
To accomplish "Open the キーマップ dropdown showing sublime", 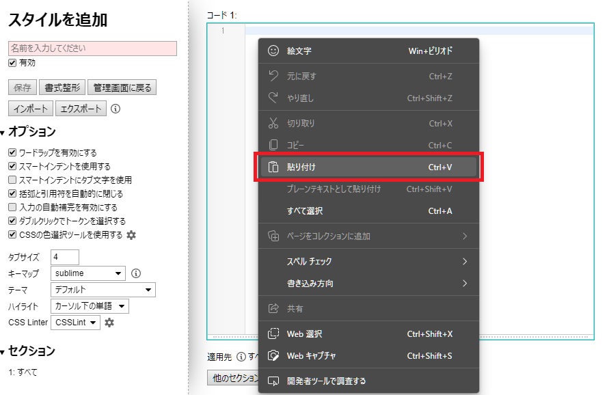I will point(88,273).
